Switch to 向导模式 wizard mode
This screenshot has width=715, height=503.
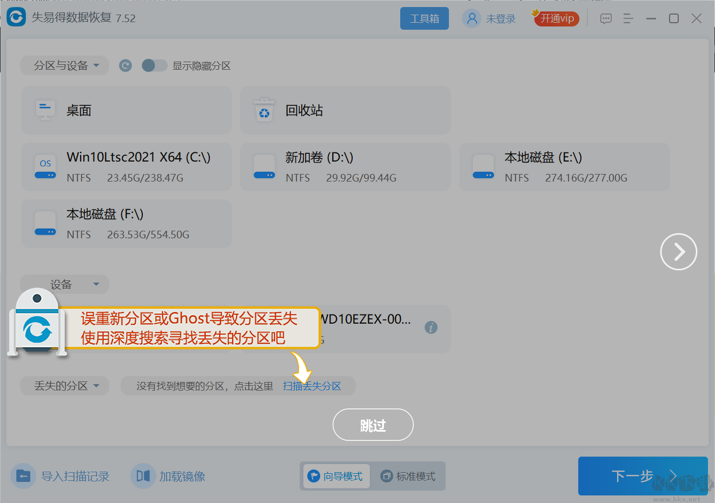pyautogui.click(x=336, y=476)
